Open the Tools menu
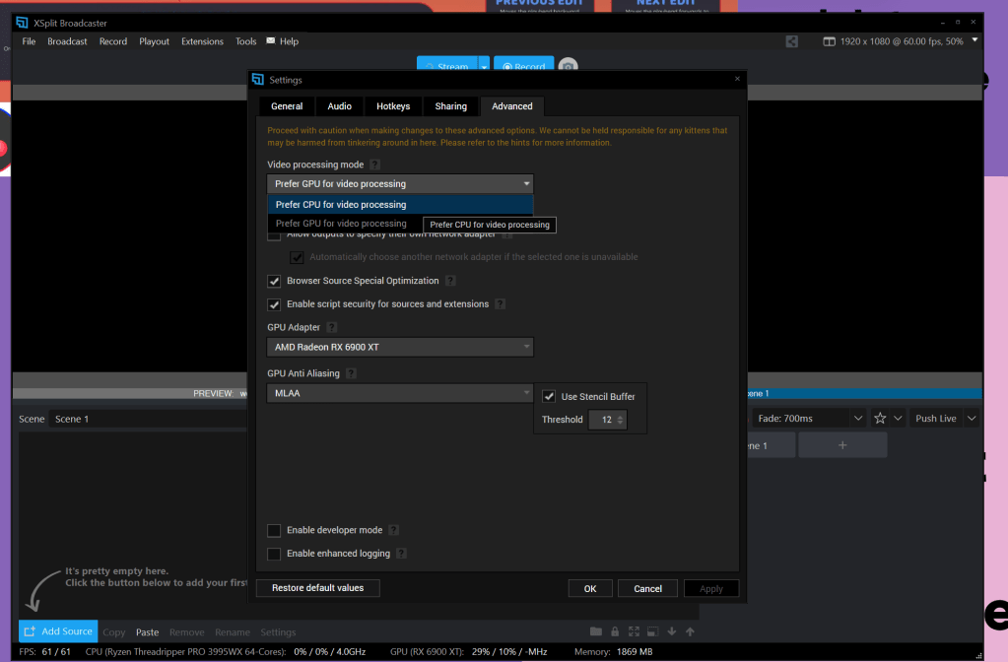The image size is (1008, 662). 245,41
